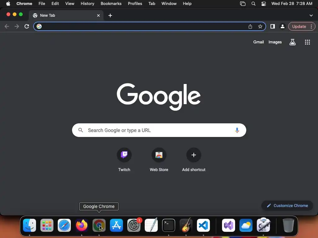Click the Google icon in the address bar
Screen dimensions: 318x238
tap(39, 26)
